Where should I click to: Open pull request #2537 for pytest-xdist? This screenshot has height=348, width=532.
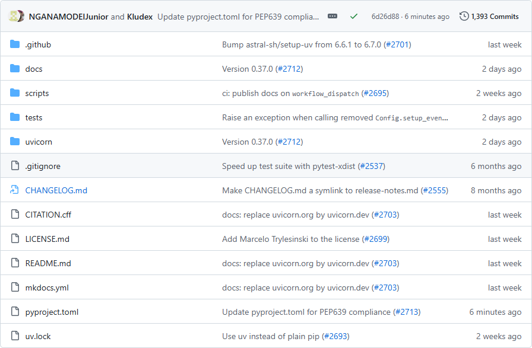click(x=371, y=166)
